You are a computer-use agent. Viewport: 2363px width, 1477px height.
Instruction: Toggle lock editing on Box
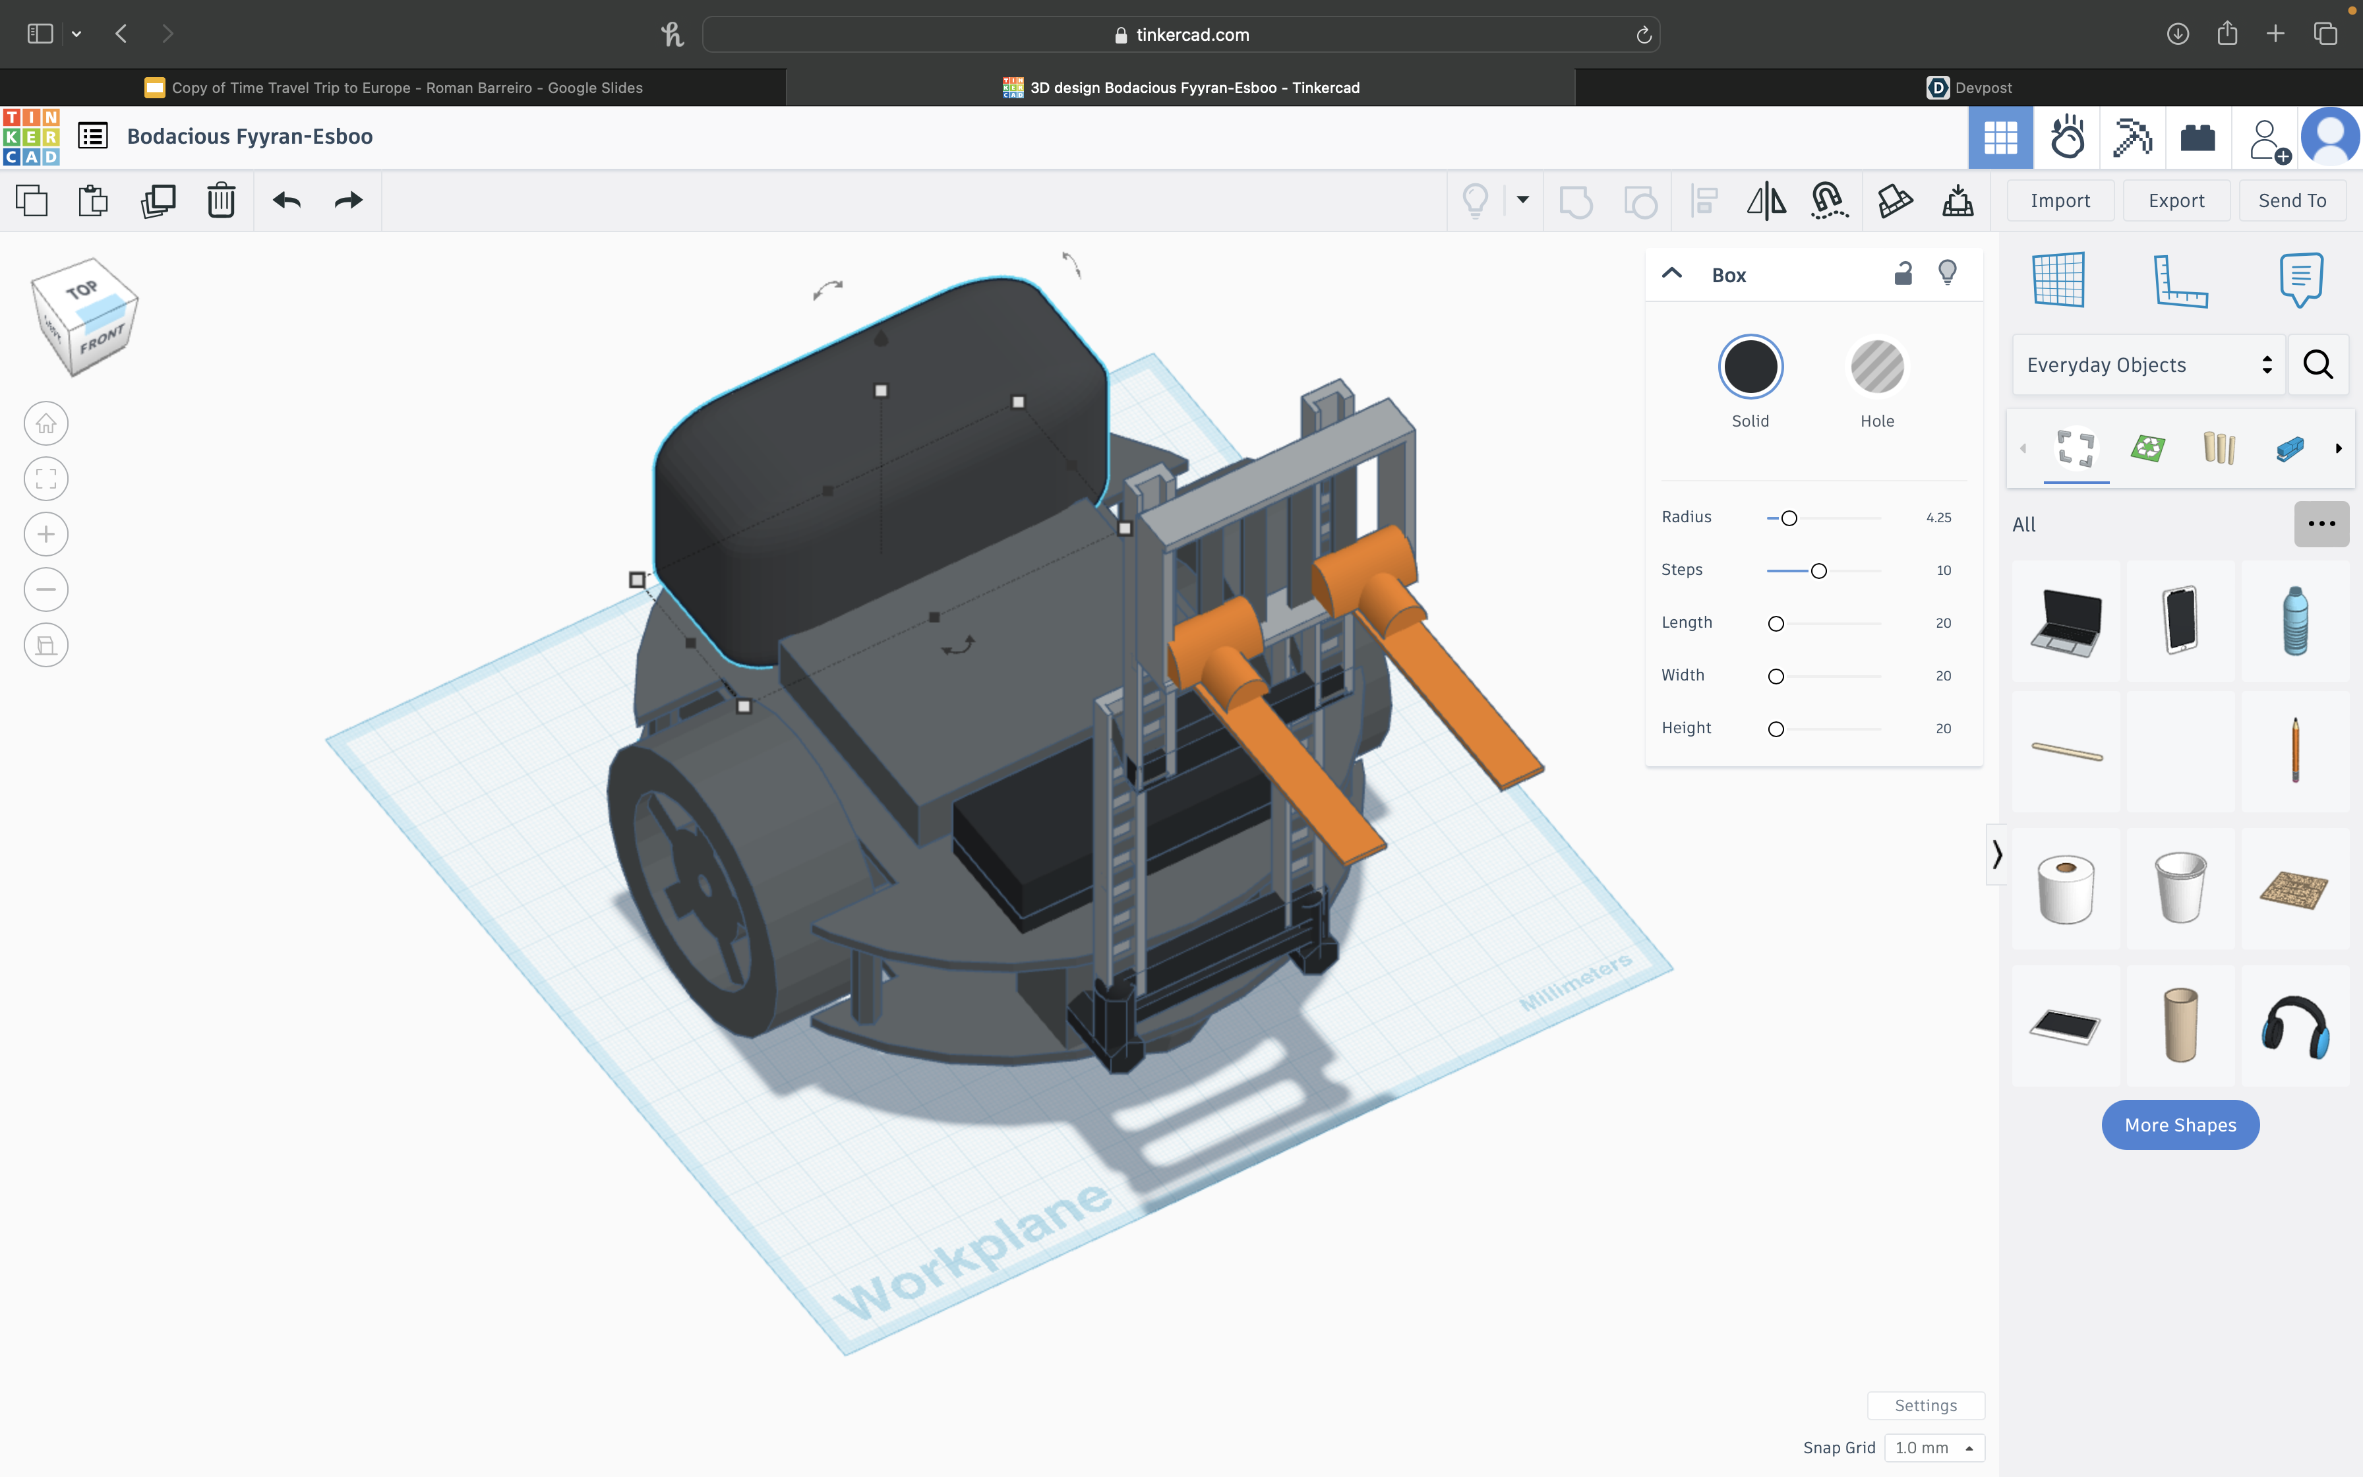[x=1903, y=274]
